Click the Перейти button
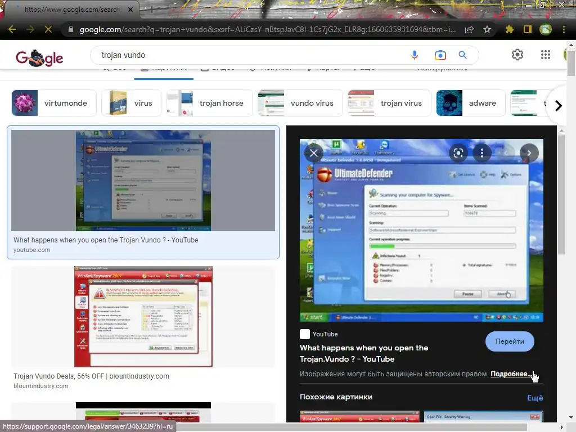 point(510,341)
